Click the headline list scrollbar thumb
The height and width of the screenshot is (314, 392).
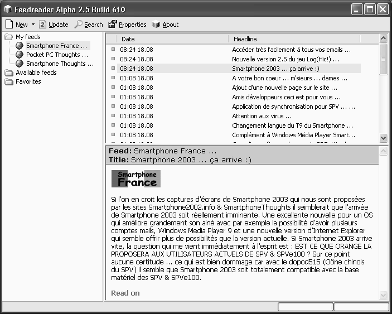383,59
